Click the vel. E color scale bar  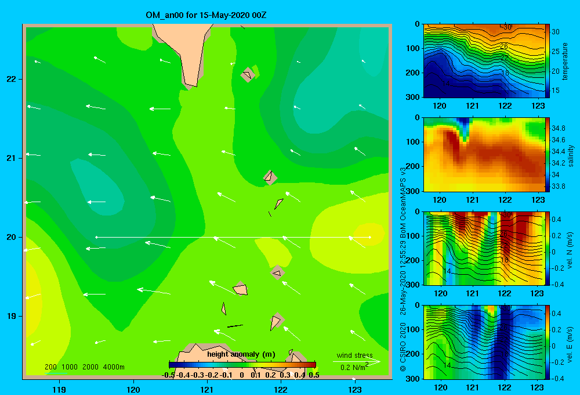547,342
